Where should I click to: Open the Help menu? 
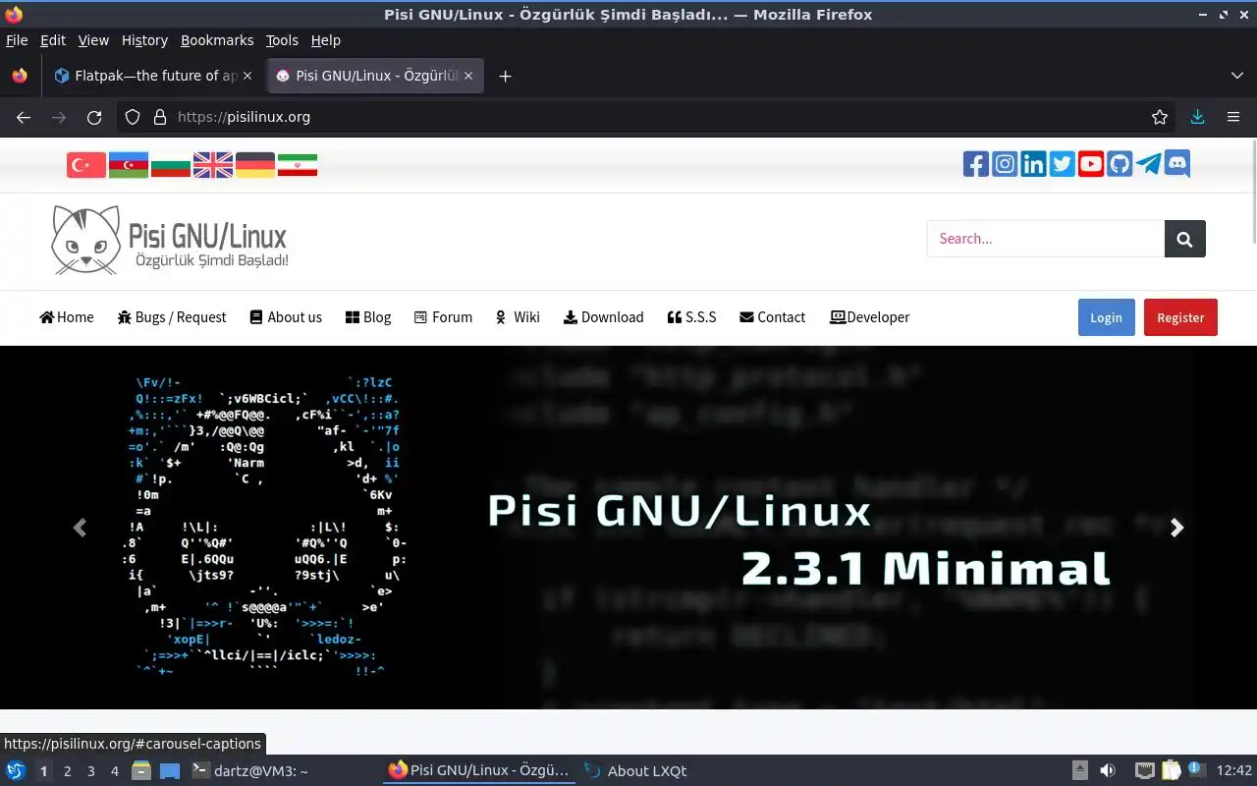(x=325, y=40)
